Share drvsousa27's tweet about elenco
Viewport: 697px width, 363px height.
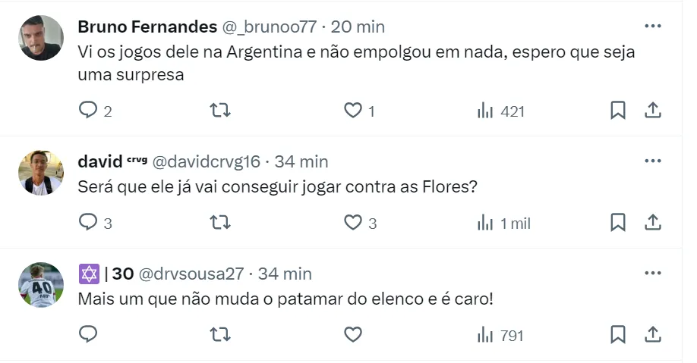[x=652, y=334]
